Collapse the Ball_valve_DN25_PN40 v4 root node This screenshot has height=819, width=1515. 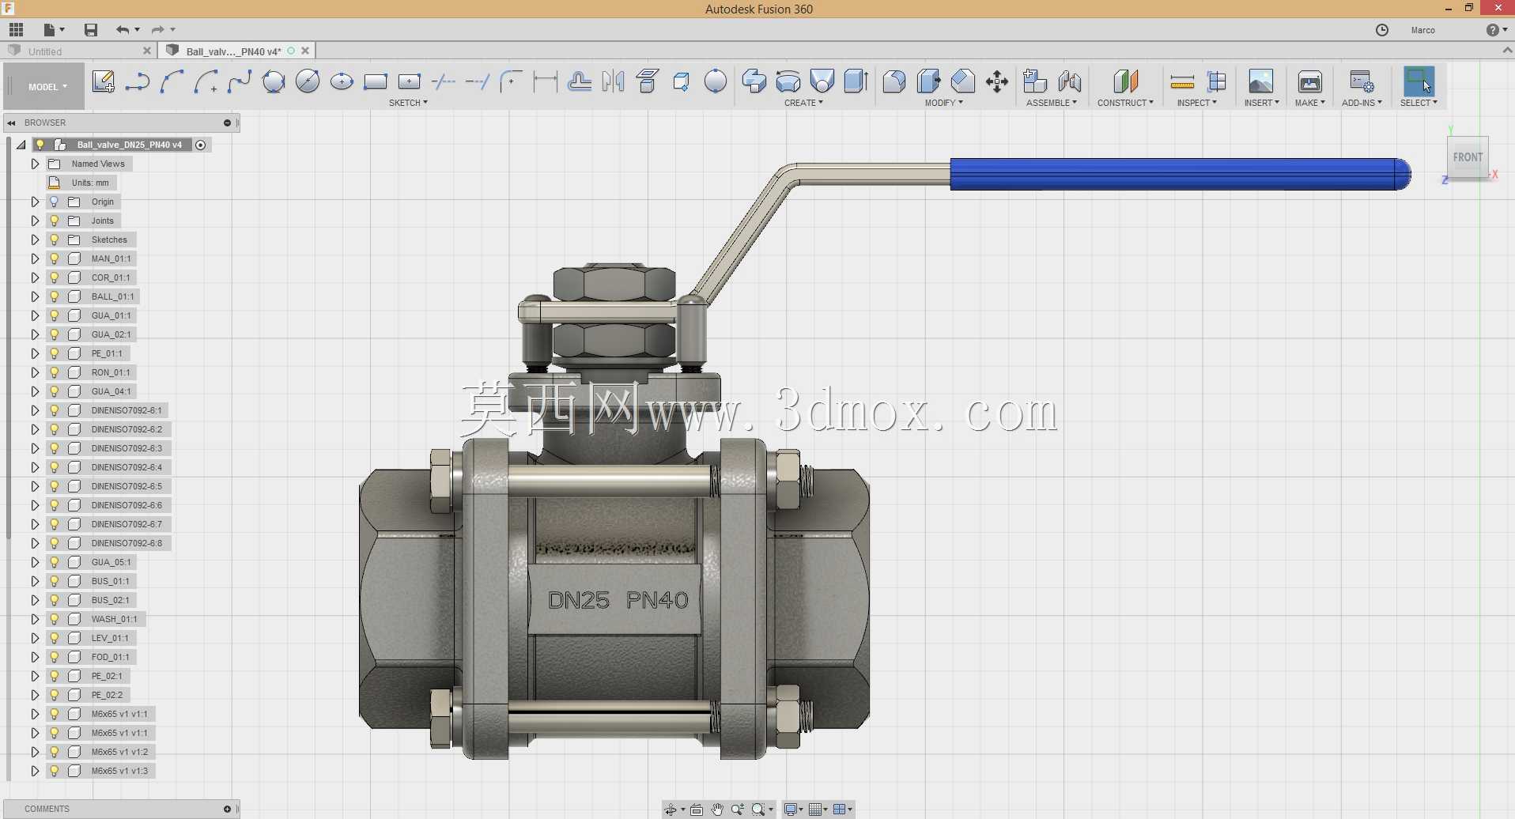pyautogui.click(x=21, y=145)
